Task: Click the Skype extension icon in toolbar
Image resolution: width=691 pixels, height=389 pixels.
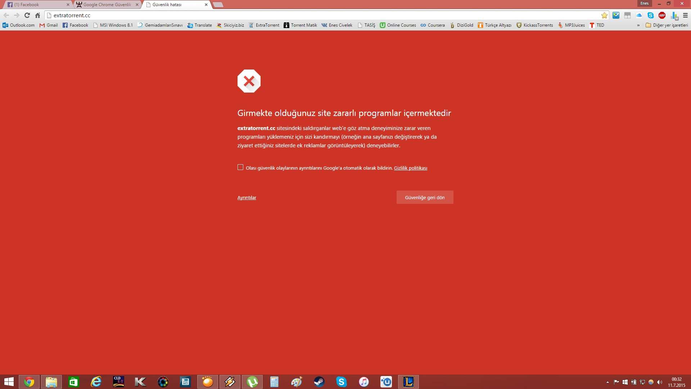Action: click(x=650, y=15)
